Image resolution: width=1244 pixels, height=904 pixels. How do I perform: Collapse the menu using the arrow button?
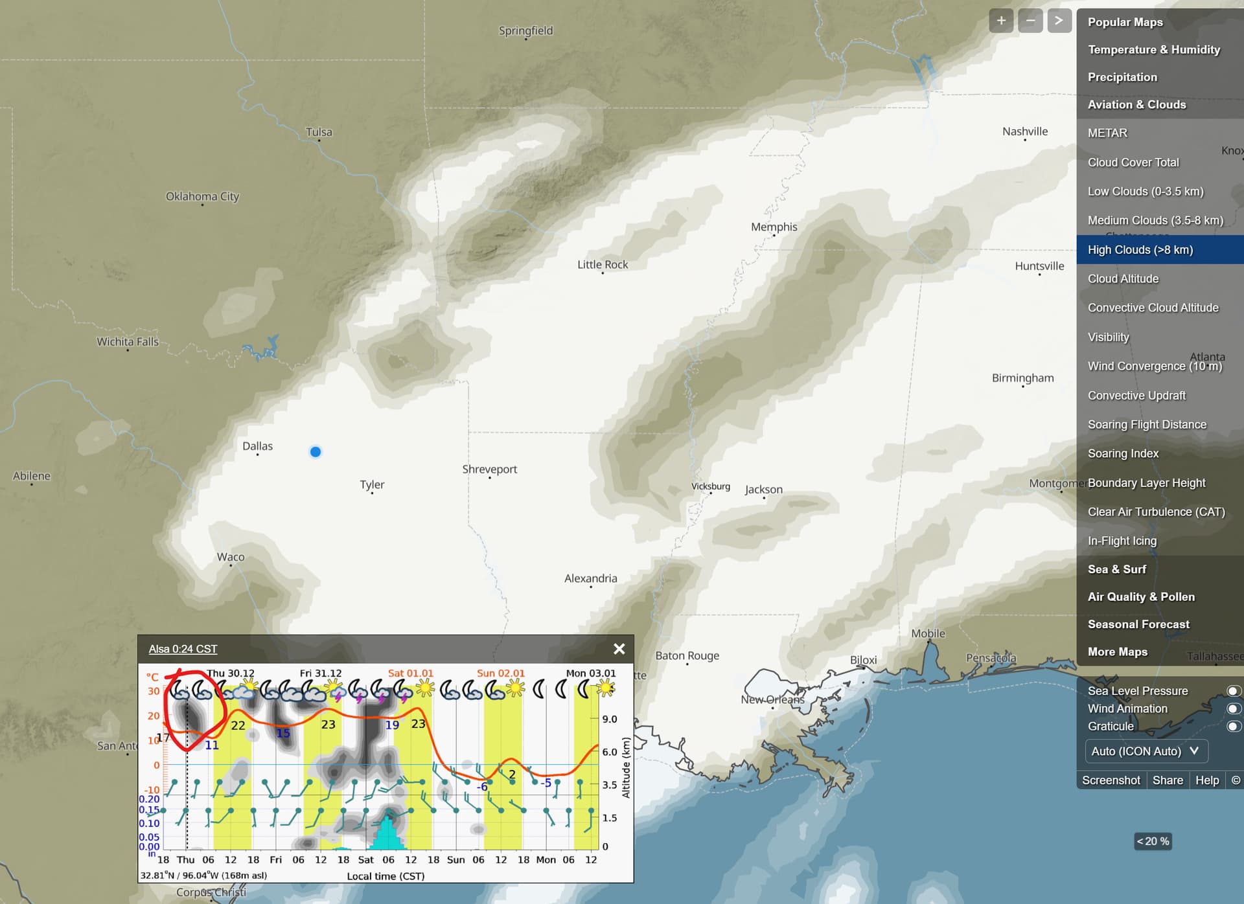coord(1059,21)
